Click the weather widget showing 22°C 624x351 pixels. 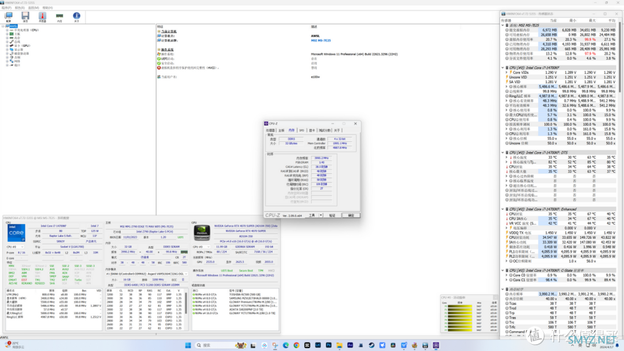pyautogui.click(x=15, y=345)
